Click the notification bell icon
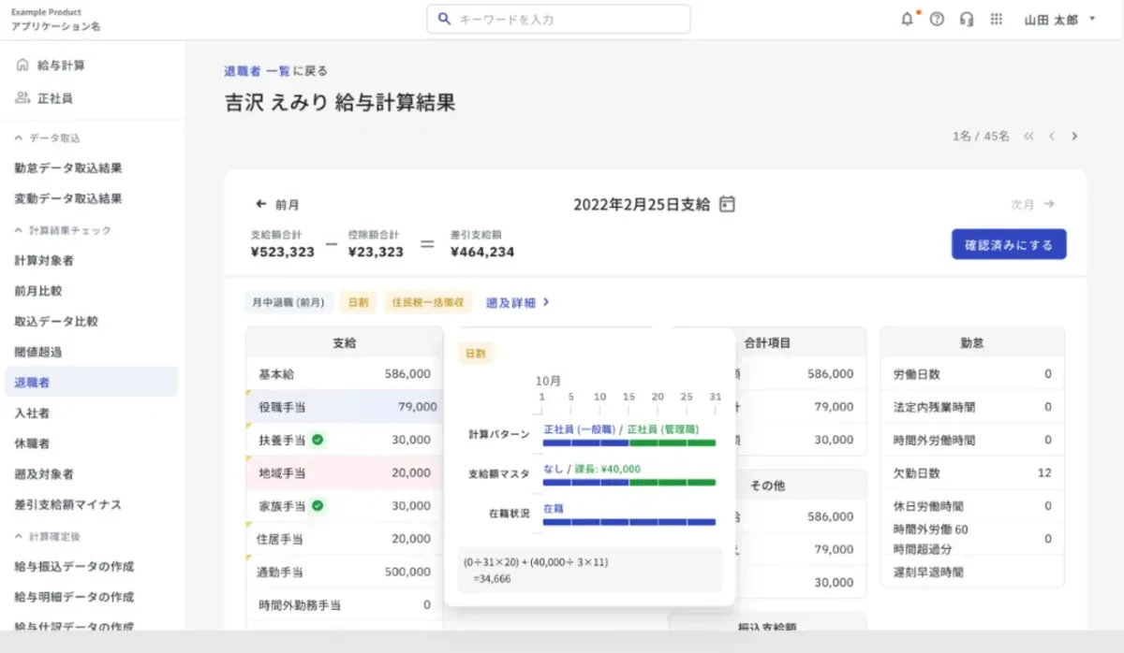1124x653 pixels. click(x=907, y=20)
